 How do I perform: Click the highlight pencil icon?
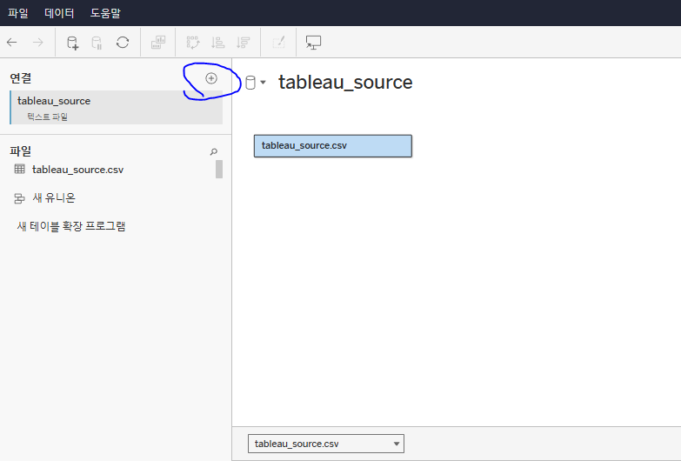[278, 42]
